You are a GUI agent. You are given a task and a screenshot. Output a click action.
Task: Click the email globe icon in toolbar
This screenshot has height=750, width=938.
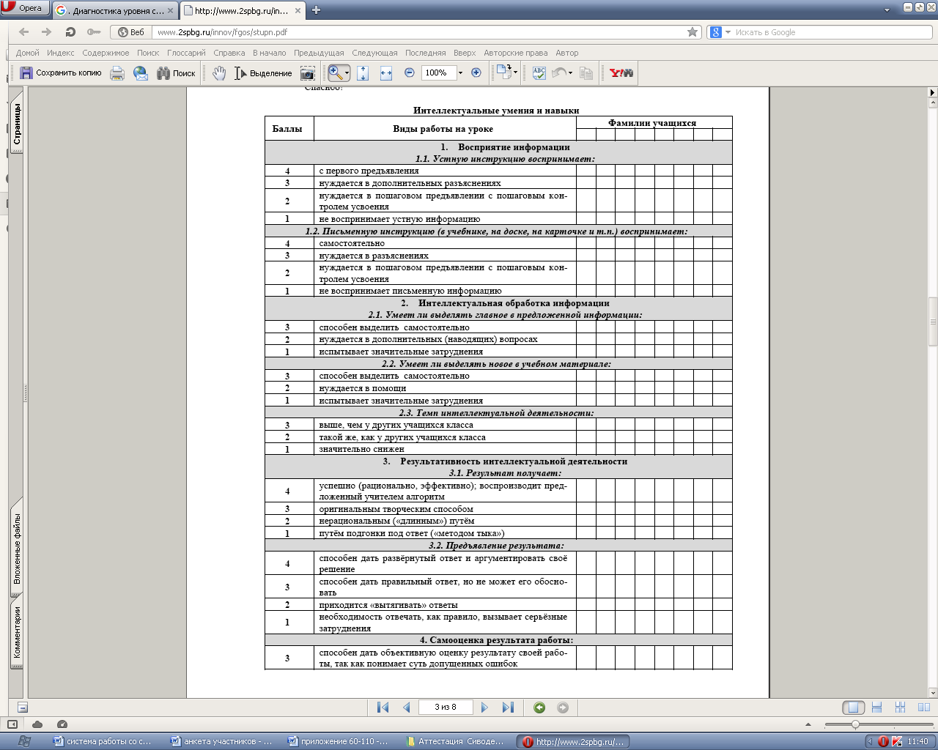(141, 73)
